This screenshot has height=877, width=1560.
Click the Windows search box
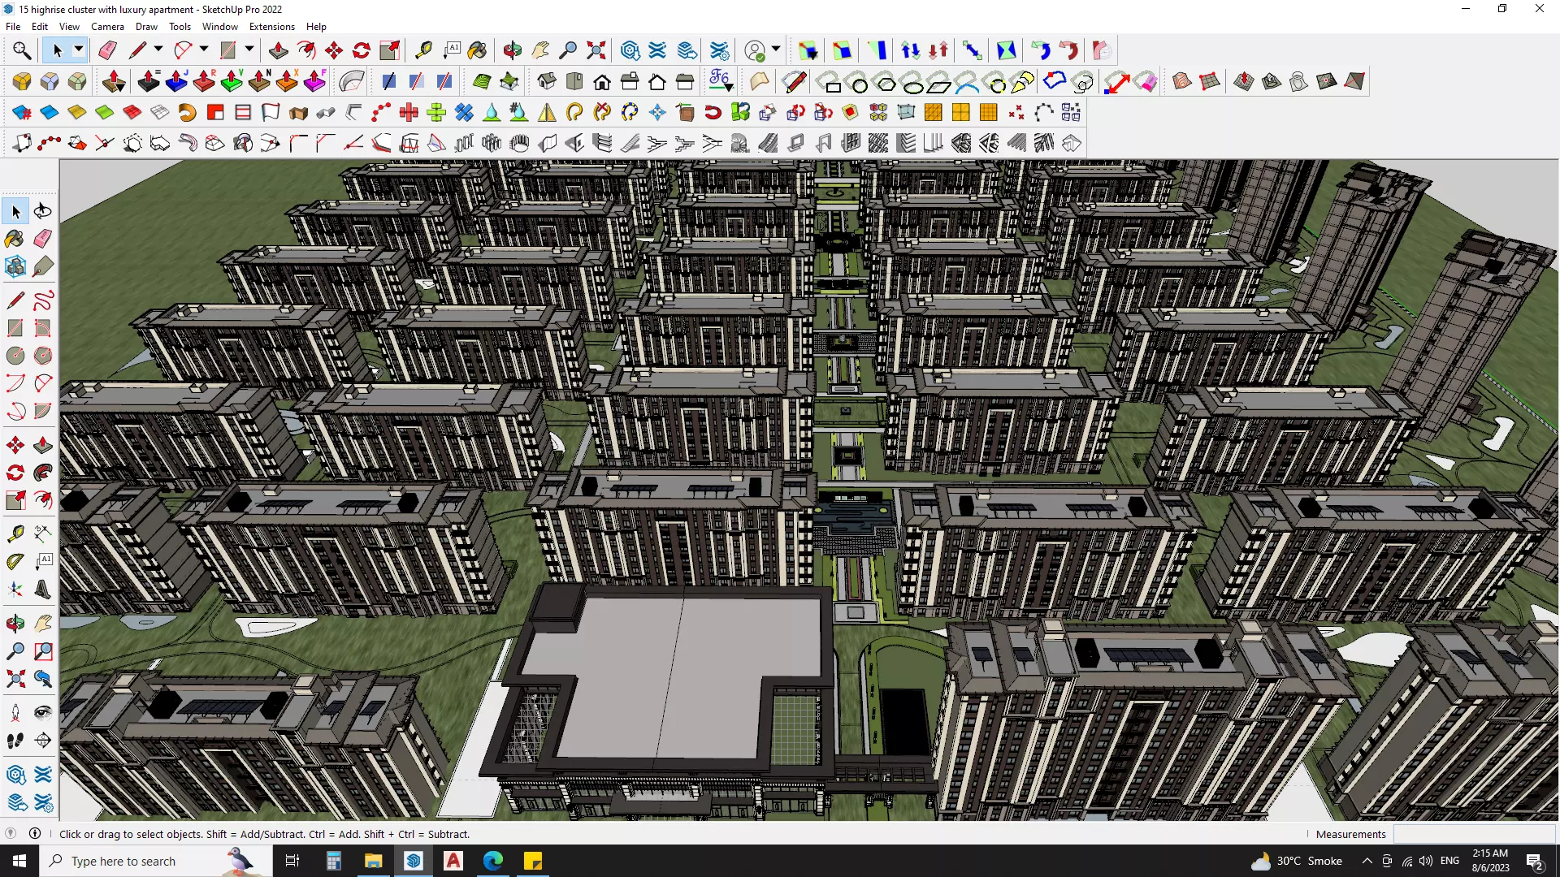(x=155, y=861)
